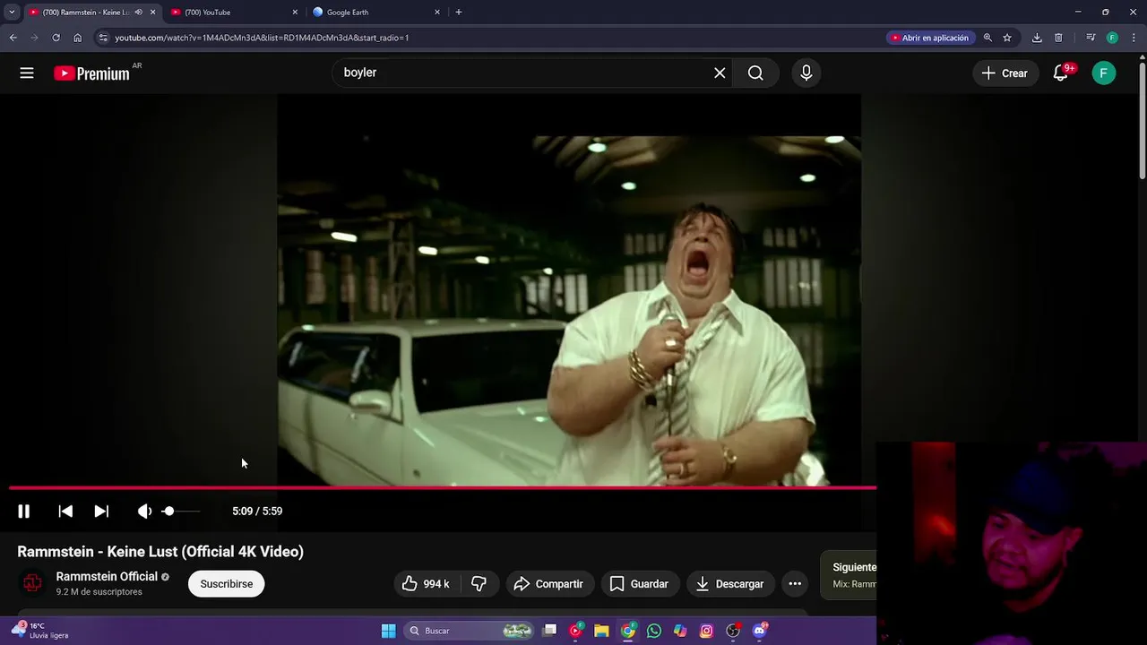This screenshot has width=1147, height=645.
Task: Click the Crear create button
Action: click(1005, 73)
